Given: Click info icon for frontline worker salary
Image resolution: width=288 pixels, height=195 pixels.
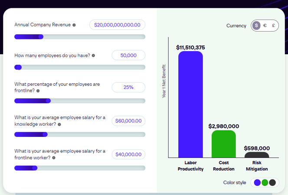Looking at the screenshot, I should (x=53, y=158).
